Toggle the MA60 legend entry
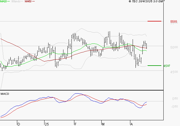This screenshot has height=126, width=180. pos(28,1)
